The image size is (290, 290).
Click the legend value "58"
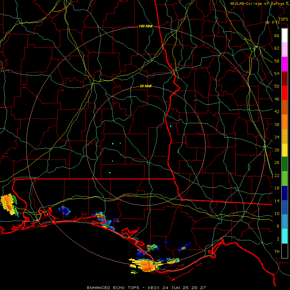(277, 61)
